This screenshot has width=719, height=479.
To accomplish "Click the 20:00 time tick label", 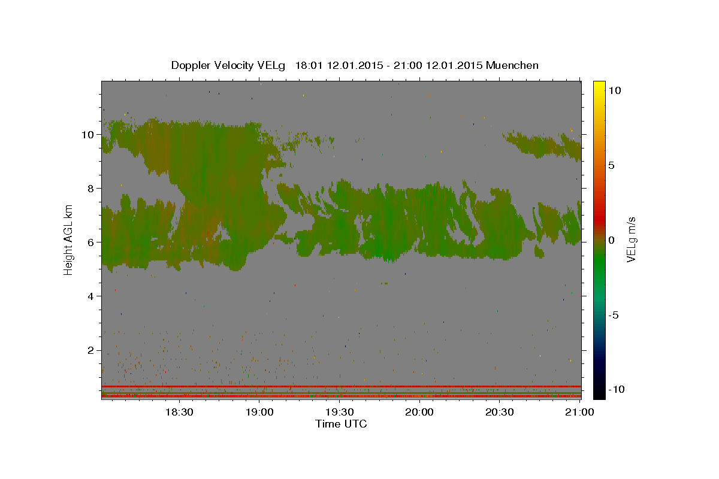I will coord(419,412).
